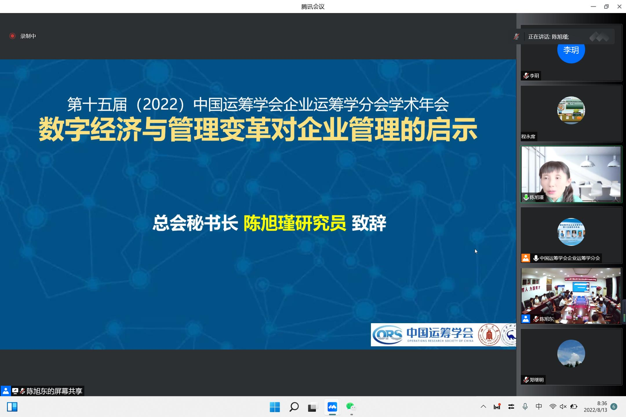Select the 李玥 blue avatar circle
The width and height of the screenshot is (626, 417).
(571, 50)
